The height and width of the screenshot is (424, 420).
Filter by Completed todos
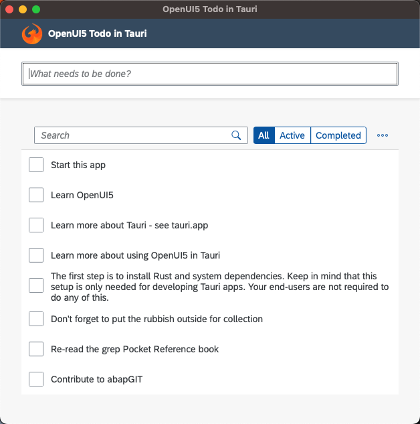[338, 135]
